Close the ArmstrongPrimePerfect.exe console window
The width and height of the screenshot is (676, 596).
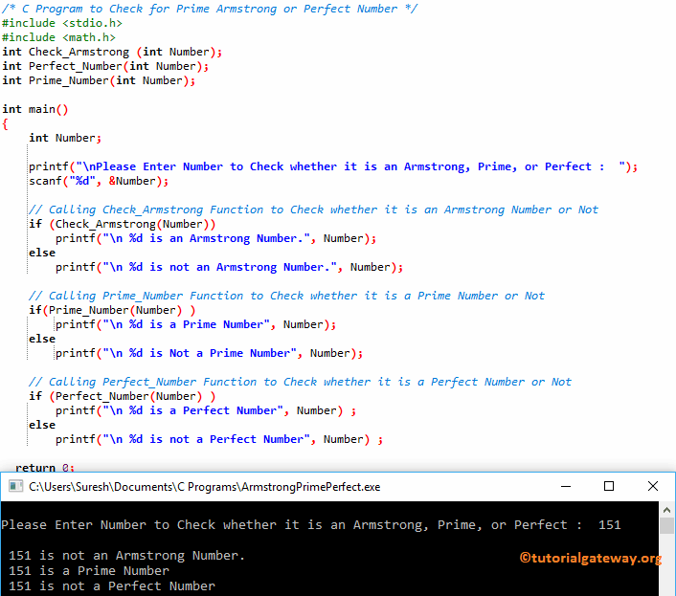[x=653, y=487]
